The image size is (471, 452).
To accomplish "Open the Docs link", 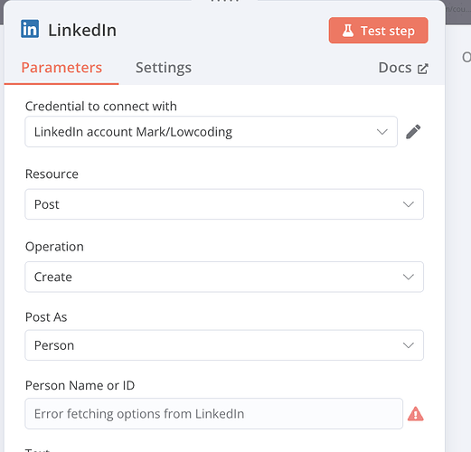I will point(403,68).
